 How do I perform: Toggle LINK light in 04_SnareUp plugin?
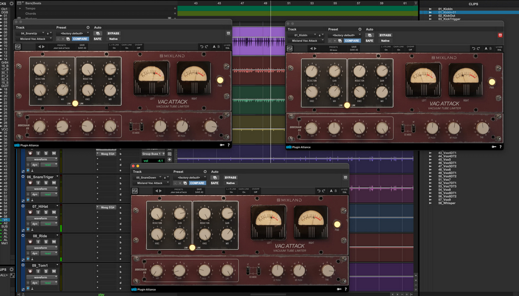point(75,103)
